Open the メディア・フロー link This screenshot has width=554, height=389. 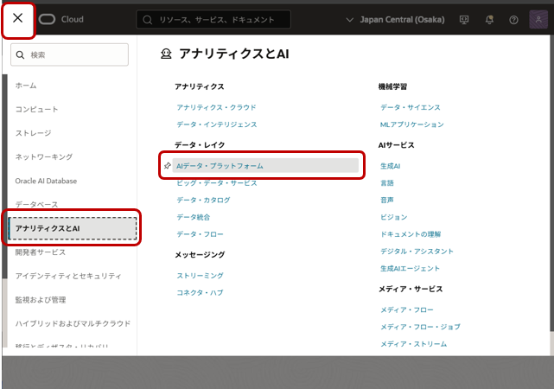407,309
